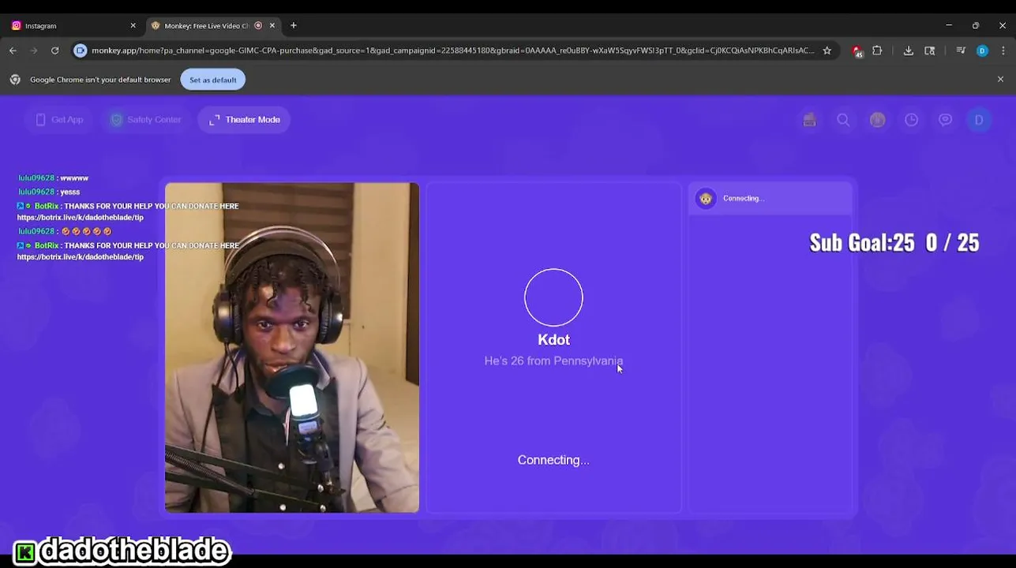Click the recording indicator on Monkey tab
The image size is (1016, 568).
[x=258, y=25]
